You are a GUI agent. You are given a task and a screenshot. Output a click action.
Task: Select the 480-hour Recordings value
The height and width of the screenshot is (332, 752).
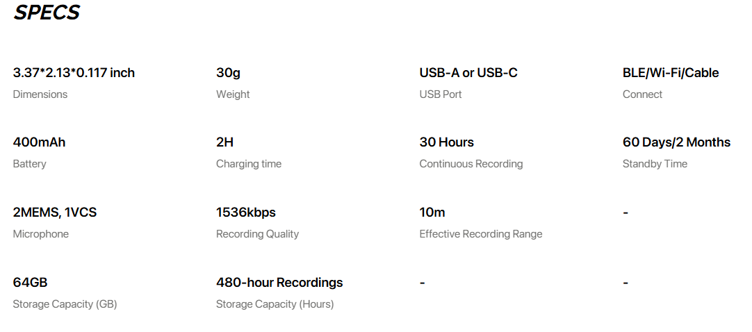[x=279, y=283]
